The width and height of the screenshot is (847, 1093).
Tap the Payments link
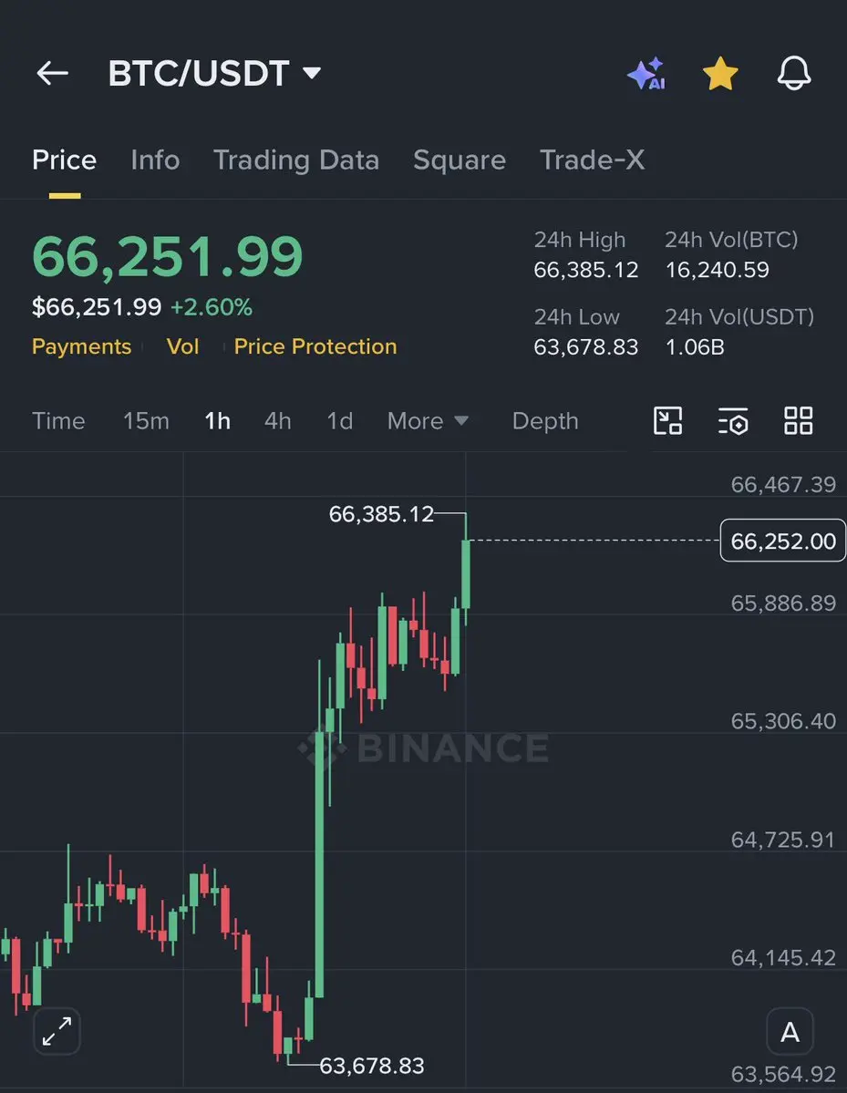(81, 346)
